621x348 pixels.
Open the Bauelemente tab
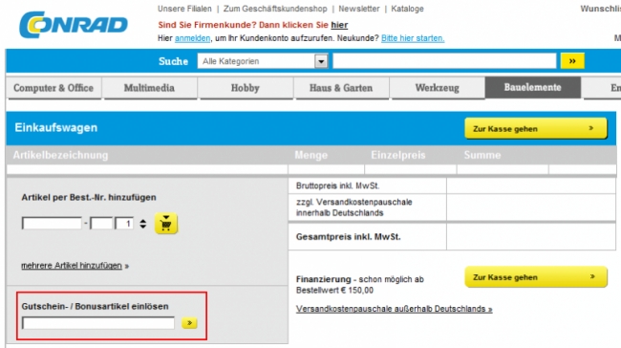(x=533, y=87)
